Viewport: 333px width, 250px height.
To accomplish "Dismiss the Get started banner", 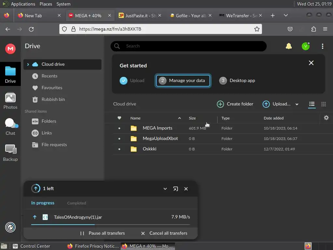I will 311,63.
